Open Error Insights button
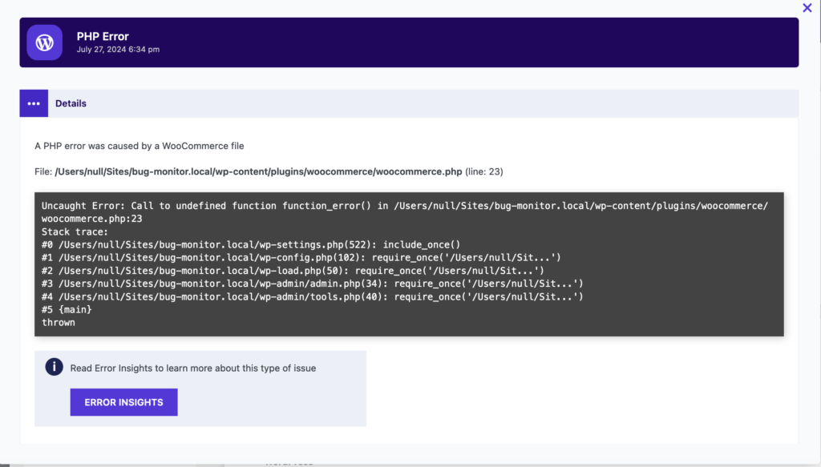 coord(124,402)
